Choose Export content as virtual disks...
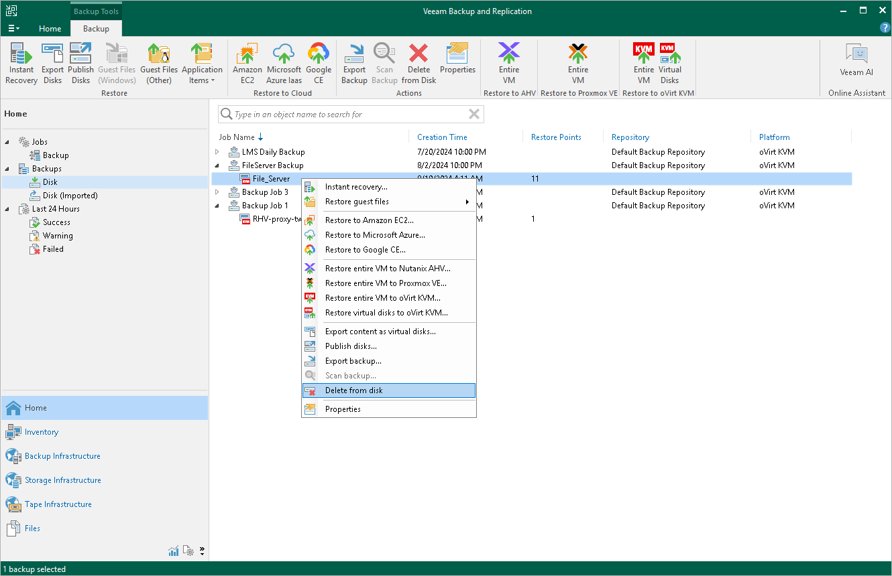The height and width of the screenshot is (576, 892). pyautogui.click(x=389, y=332)
